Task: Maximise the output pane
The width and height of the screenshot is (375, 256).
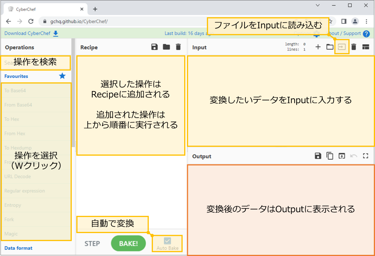Action: pos(365,156)
